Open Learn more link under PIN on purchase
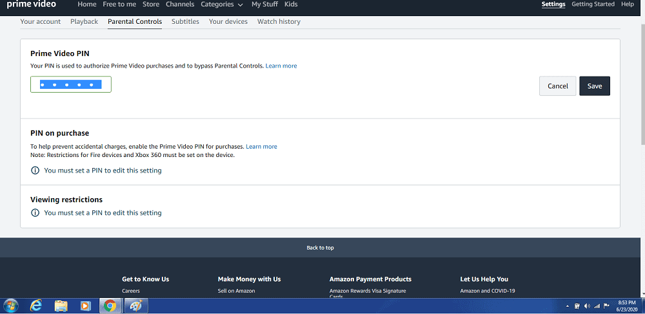645x314 pixels. point(262,147)
